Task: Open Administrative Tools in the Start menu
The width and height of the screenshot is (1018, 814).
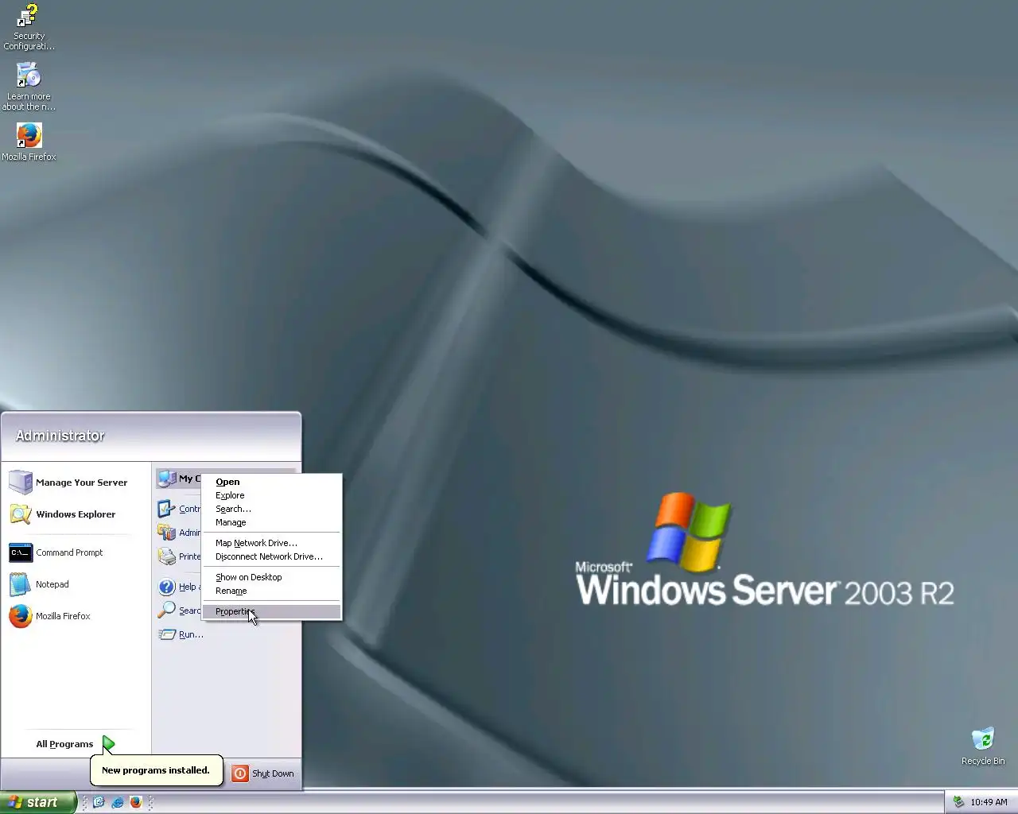Action: pos(179,533)
